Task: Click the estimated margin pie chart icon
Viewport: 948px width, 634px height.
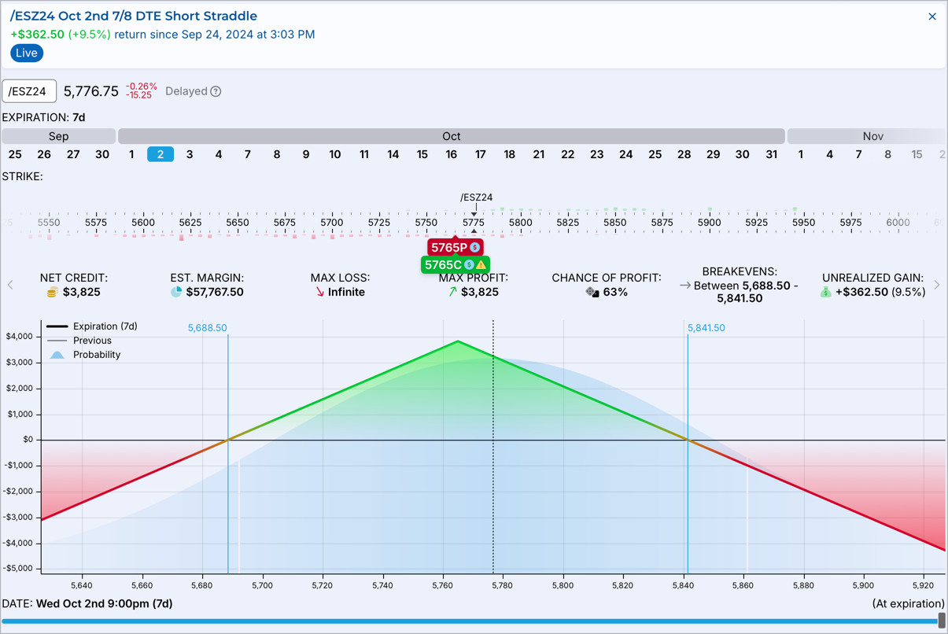Action: [176, 292]
